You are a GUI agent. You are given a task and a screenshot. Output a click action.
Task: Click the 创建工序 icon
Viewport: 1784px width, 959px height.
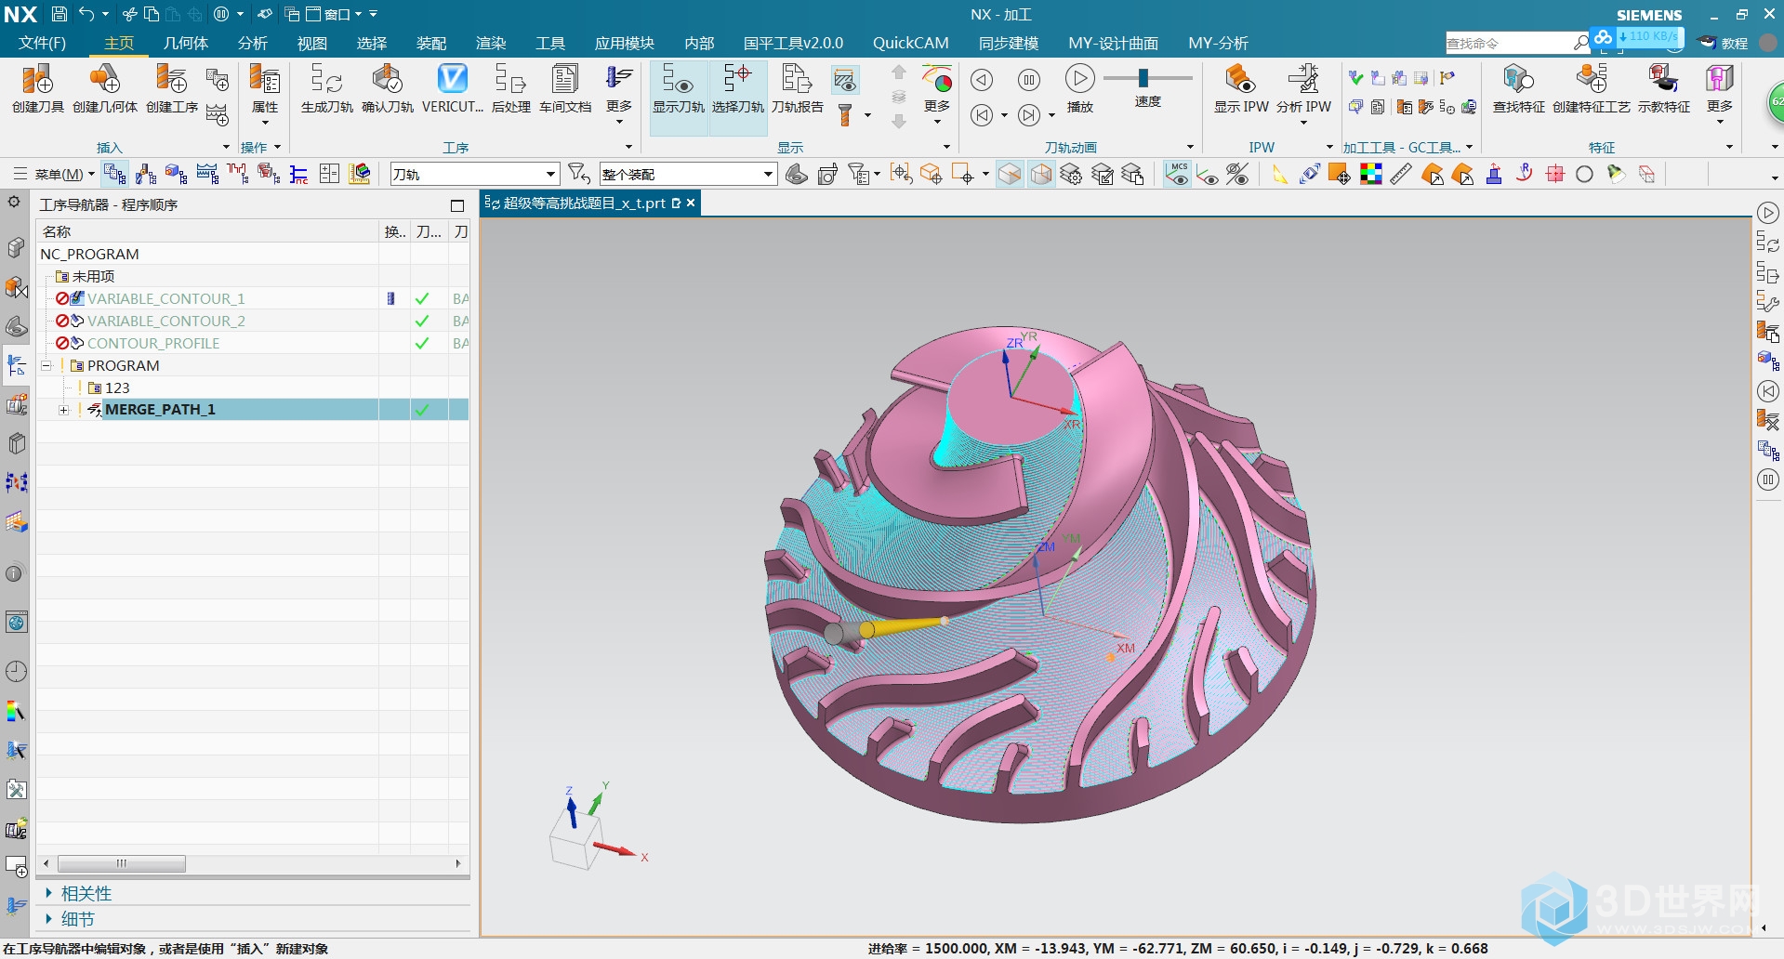pyautogui.click(x=172, y=90)
